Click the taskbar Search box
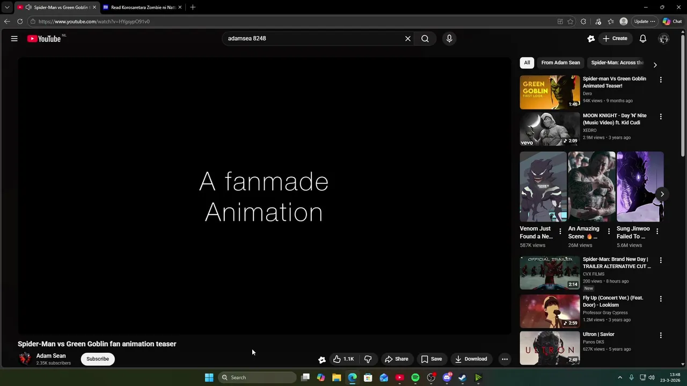Image resolution: width=687 pixels, height=386 pixels. click(258, 377)
